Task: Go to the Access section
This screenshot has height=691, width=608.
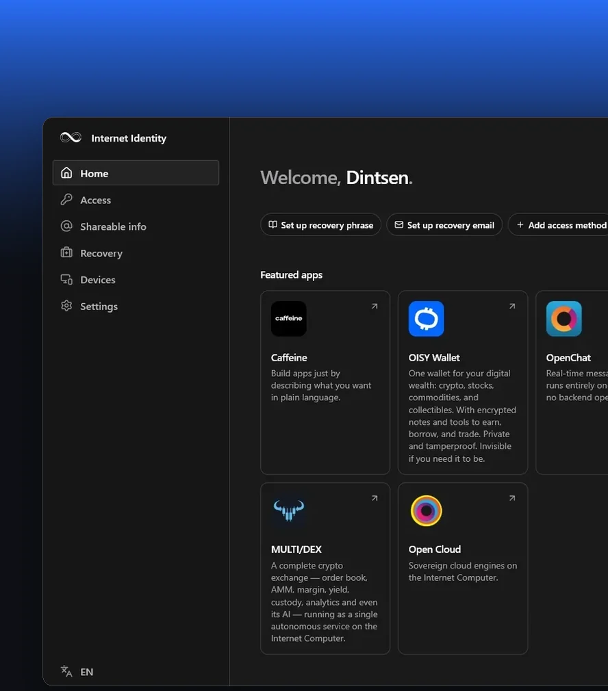Action: (136, 200)
